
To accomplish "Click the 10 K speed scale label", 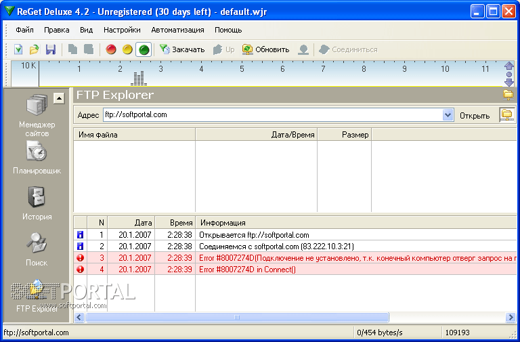I will [28, 65].
